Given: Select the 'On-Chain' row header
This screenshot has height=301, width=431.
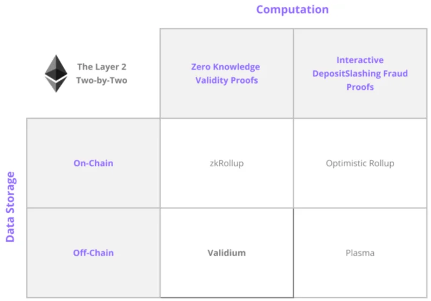Looking at the screenshot, I should click(93, 163).
